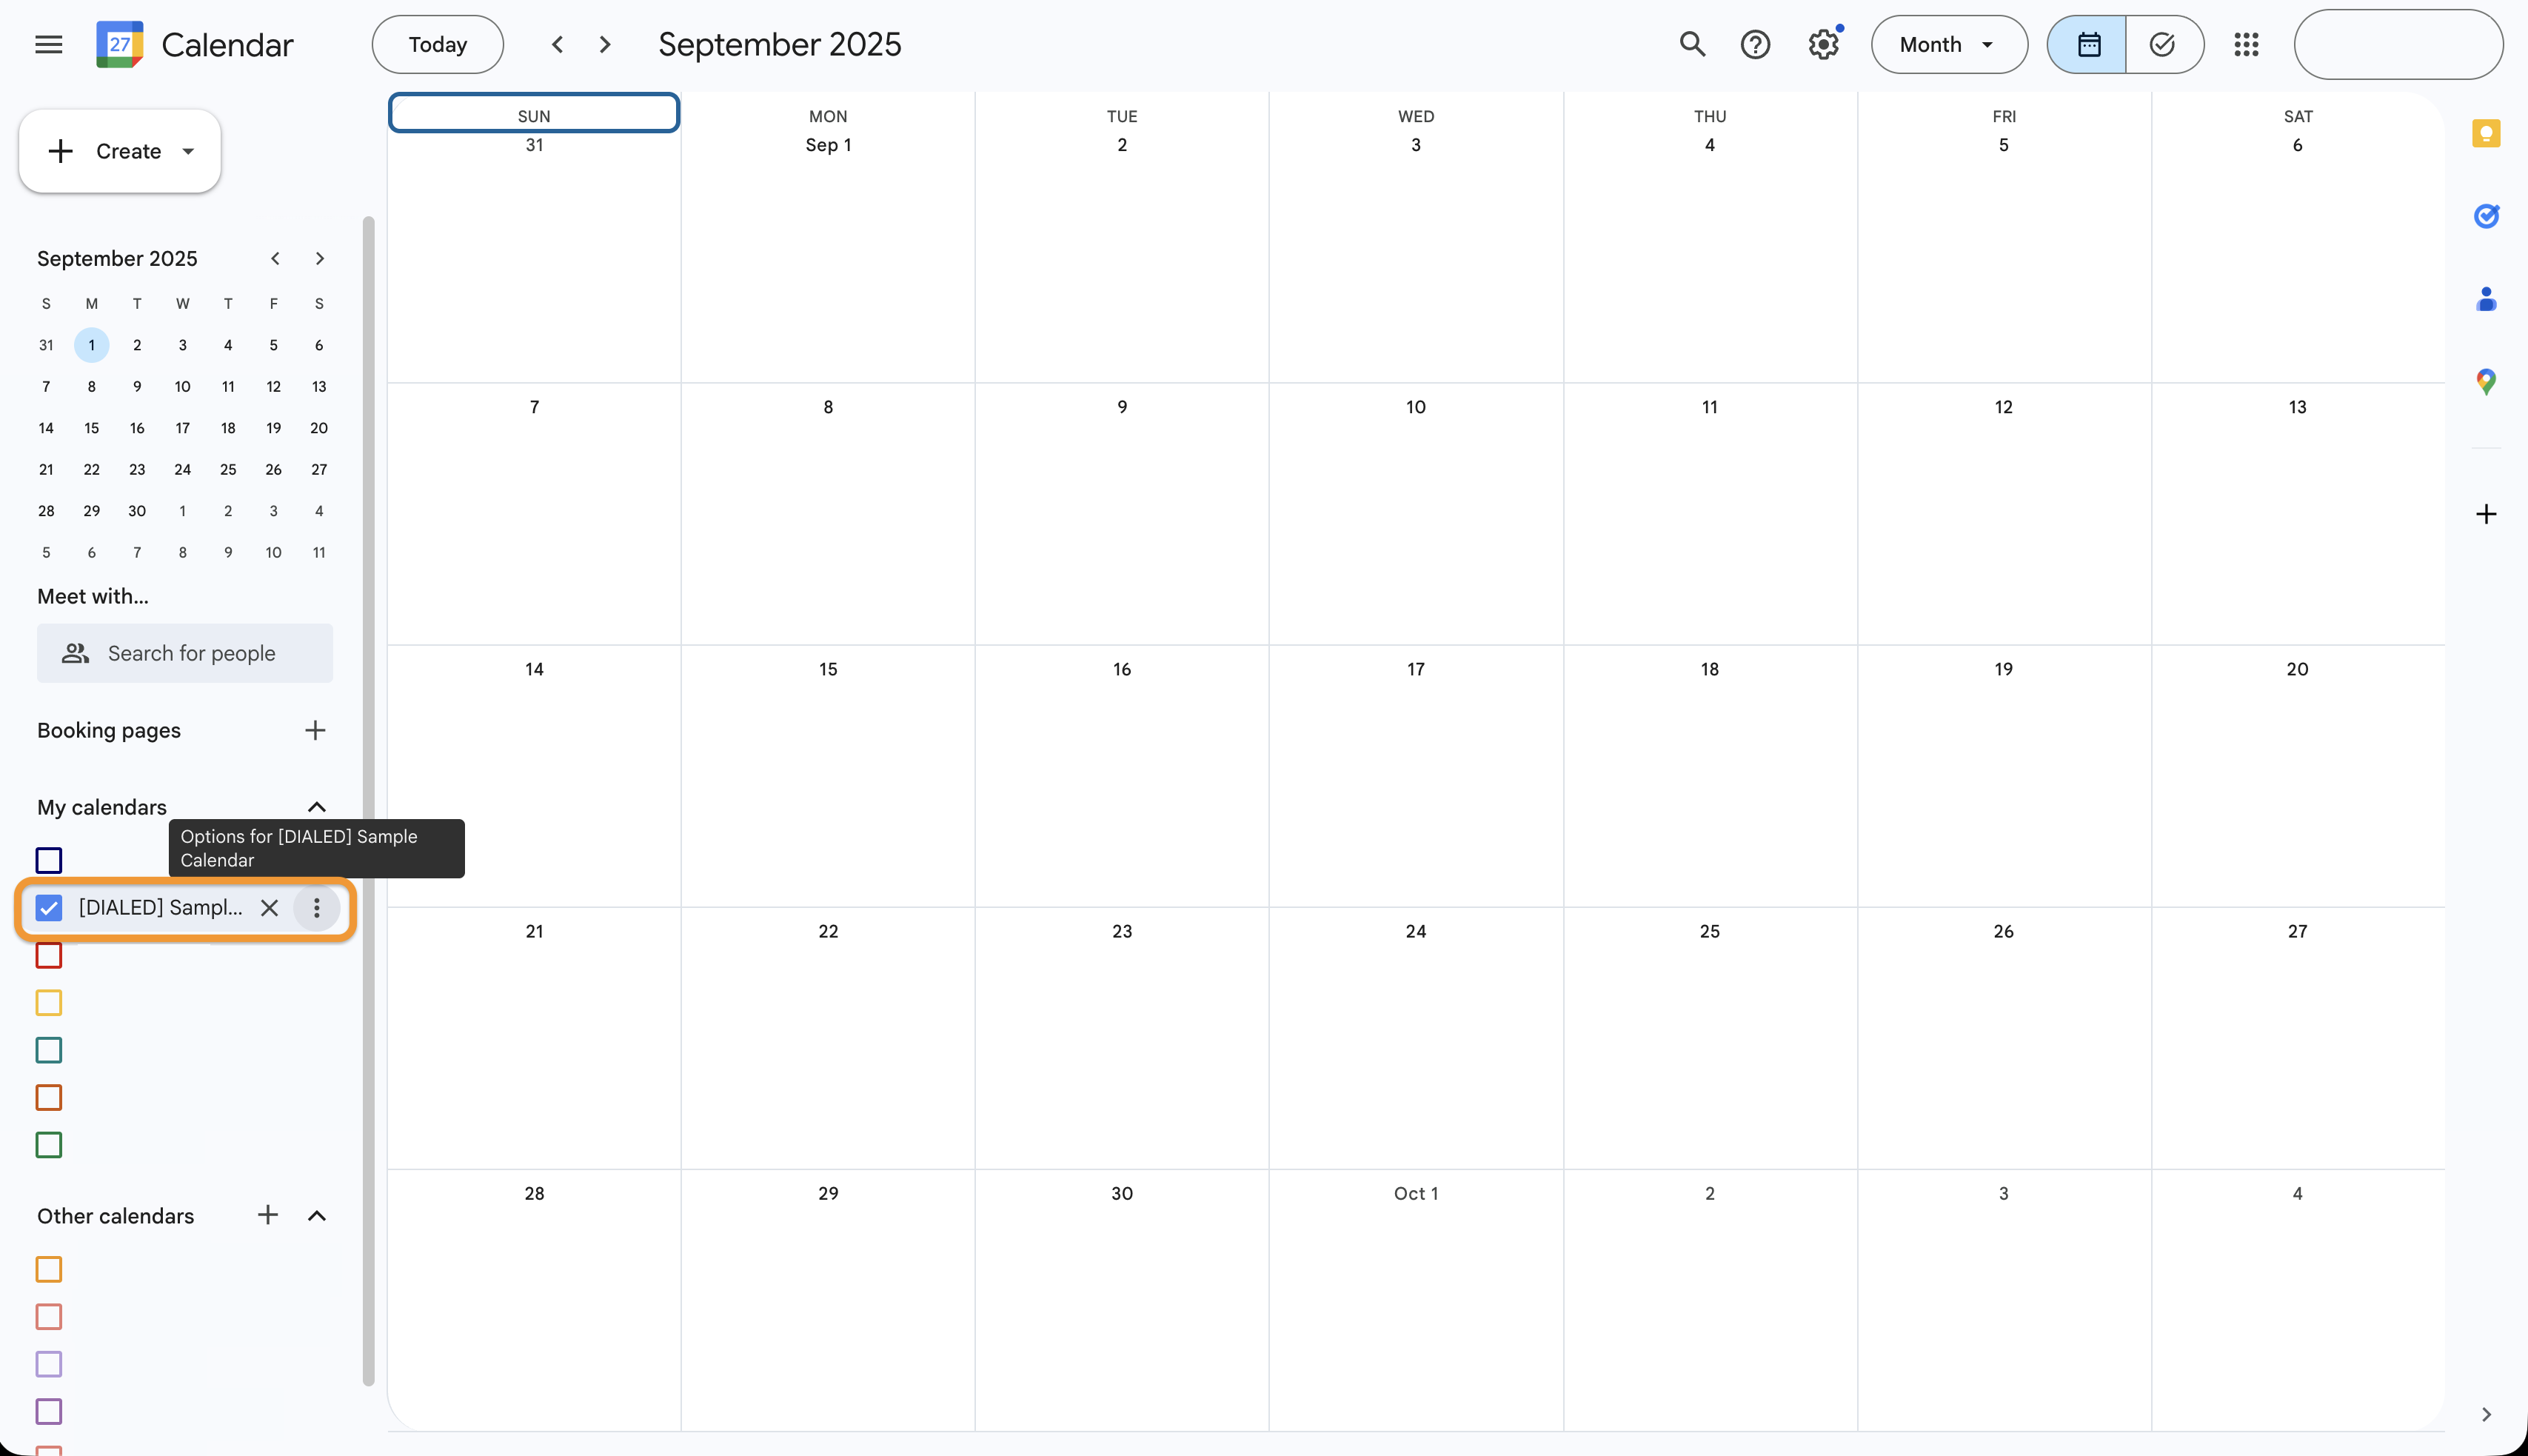Enable the topmost My calendars checkbox
Viewport: 2528px width, 1456px height.
(48, 860)
